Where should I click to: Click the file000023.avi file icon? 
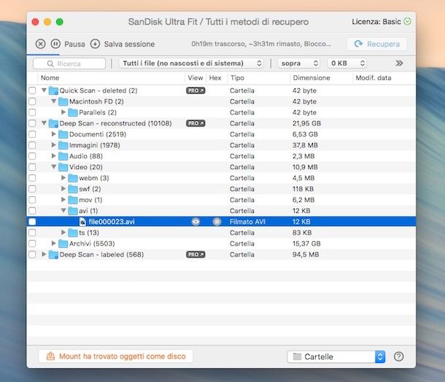click(82, 222)
